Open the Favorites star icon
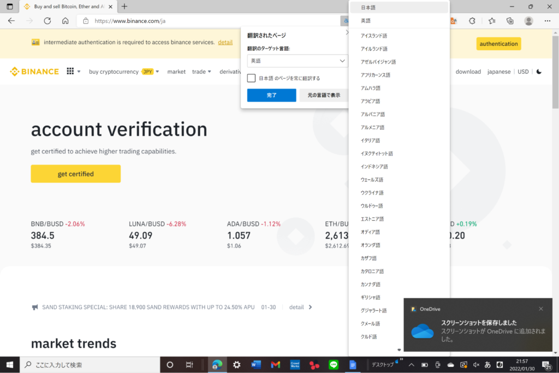The width and height of the screenshot is (559, 373). [x=492, y=21]
